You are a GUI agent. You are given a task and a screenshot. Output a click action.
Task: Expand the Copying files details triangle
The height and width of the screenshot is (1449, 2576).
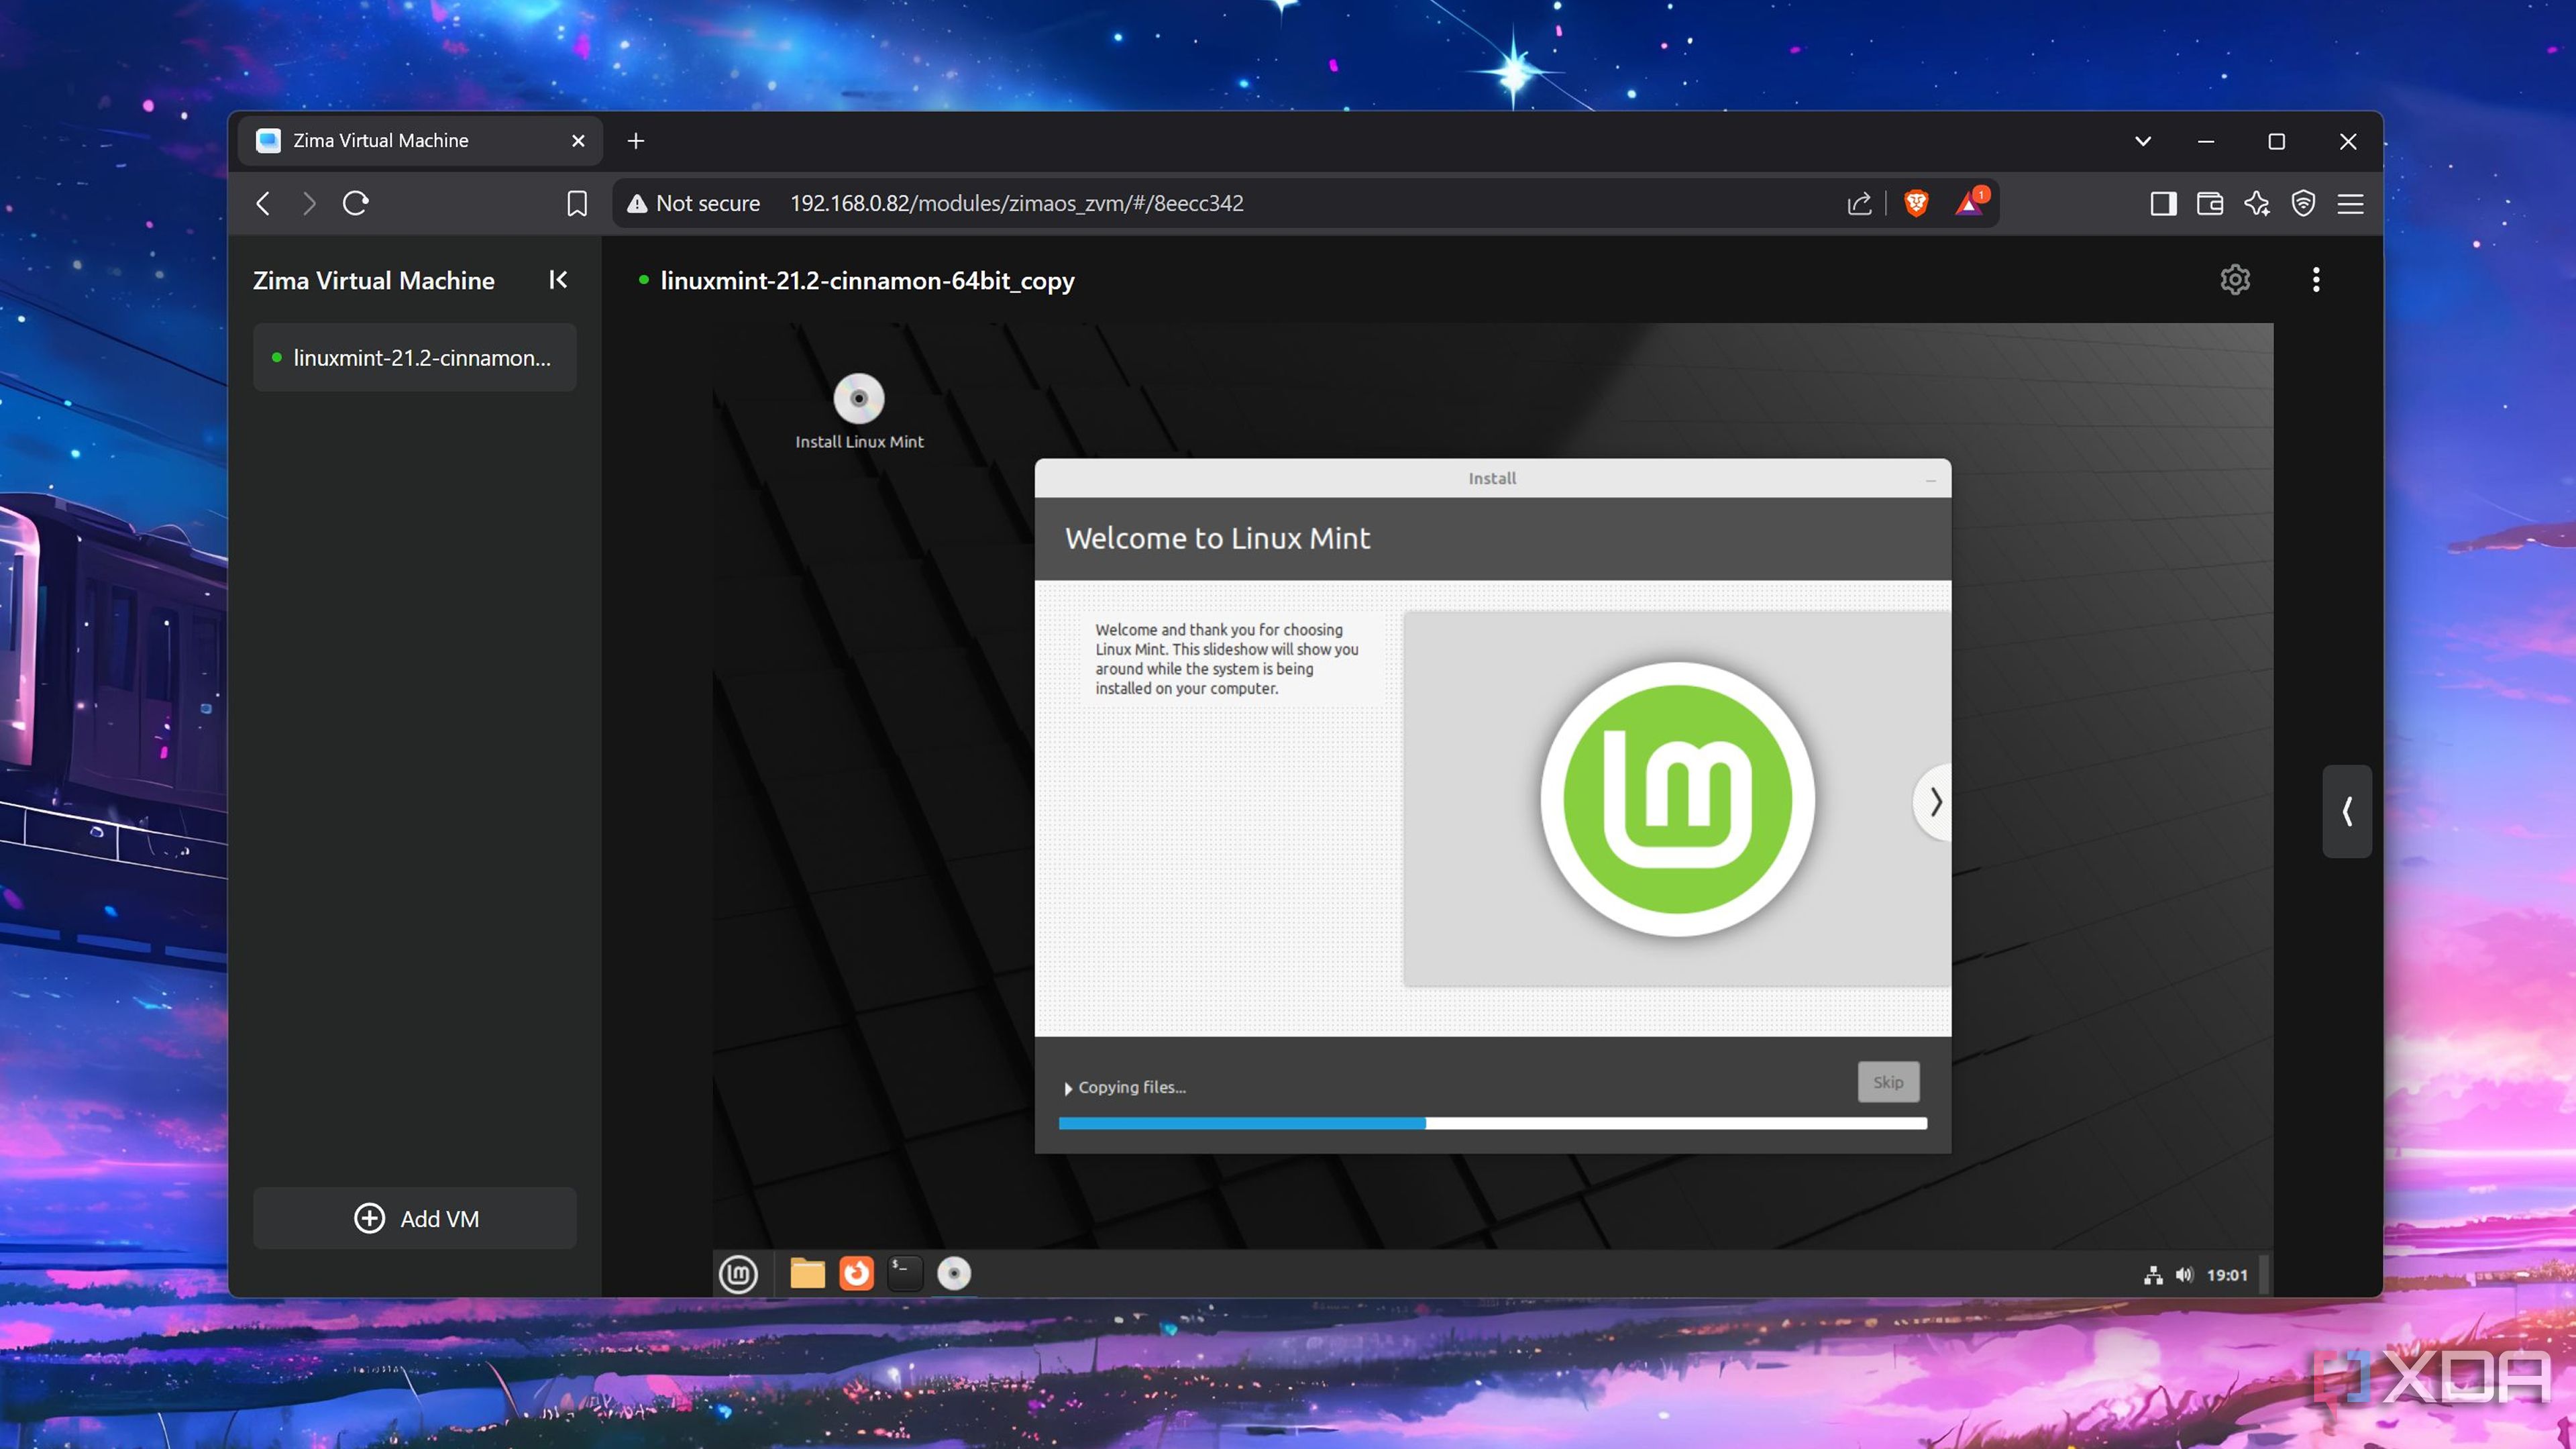point(1068,1088)
